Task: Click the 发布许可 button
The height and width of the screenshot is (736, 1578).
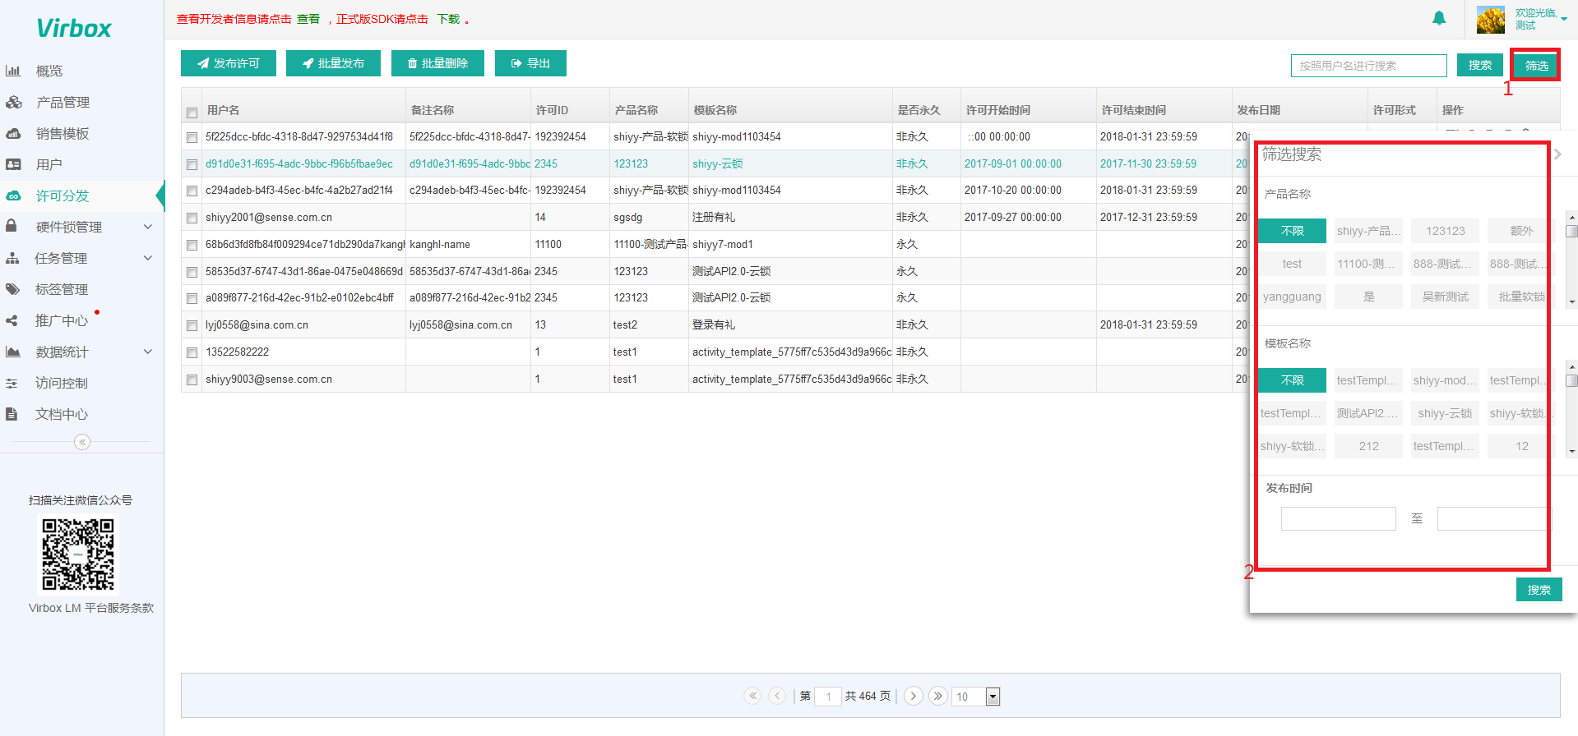Action: 229,63
